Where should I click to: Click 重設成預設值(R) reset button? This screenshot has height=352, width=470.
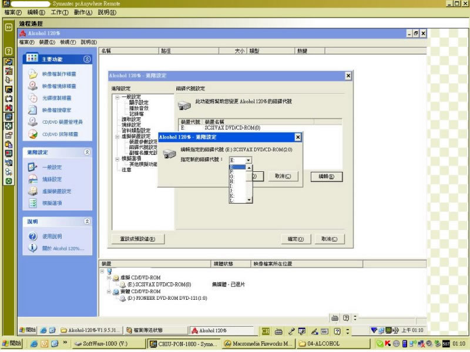pos(138,239)
